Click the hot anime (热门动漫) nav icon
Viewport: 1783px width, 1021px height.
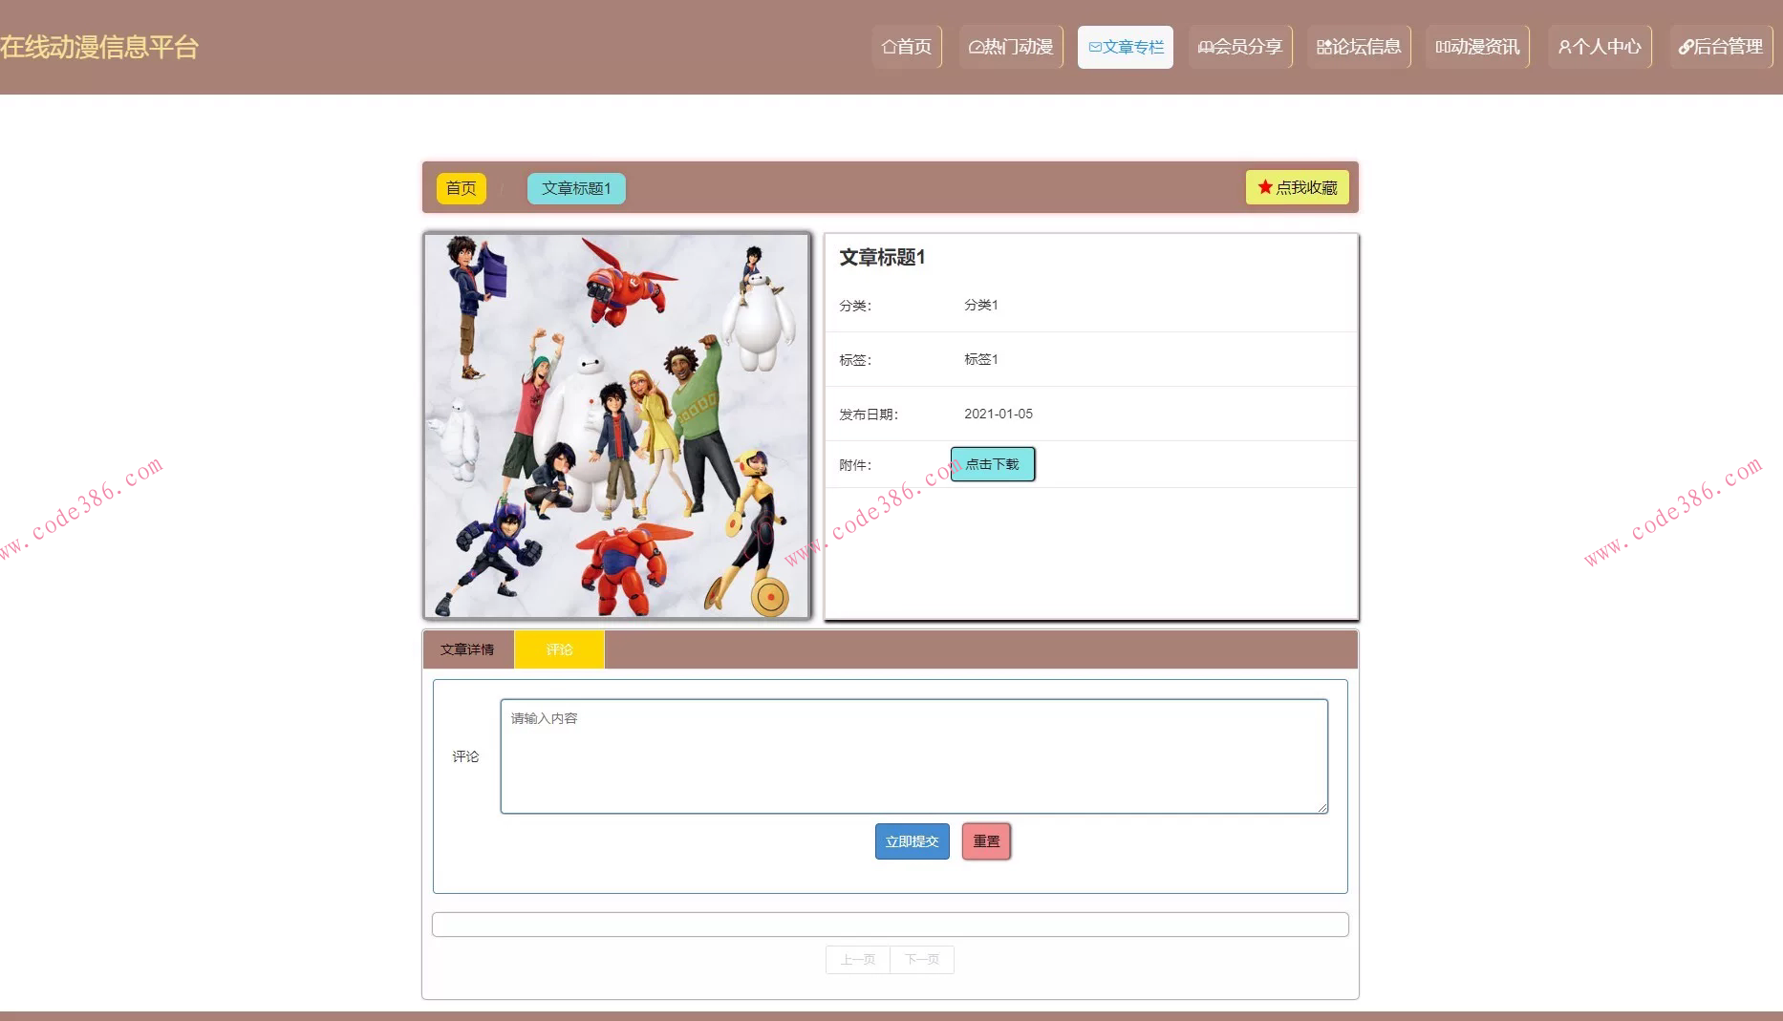pyautogui.click(x=975, y=45)
